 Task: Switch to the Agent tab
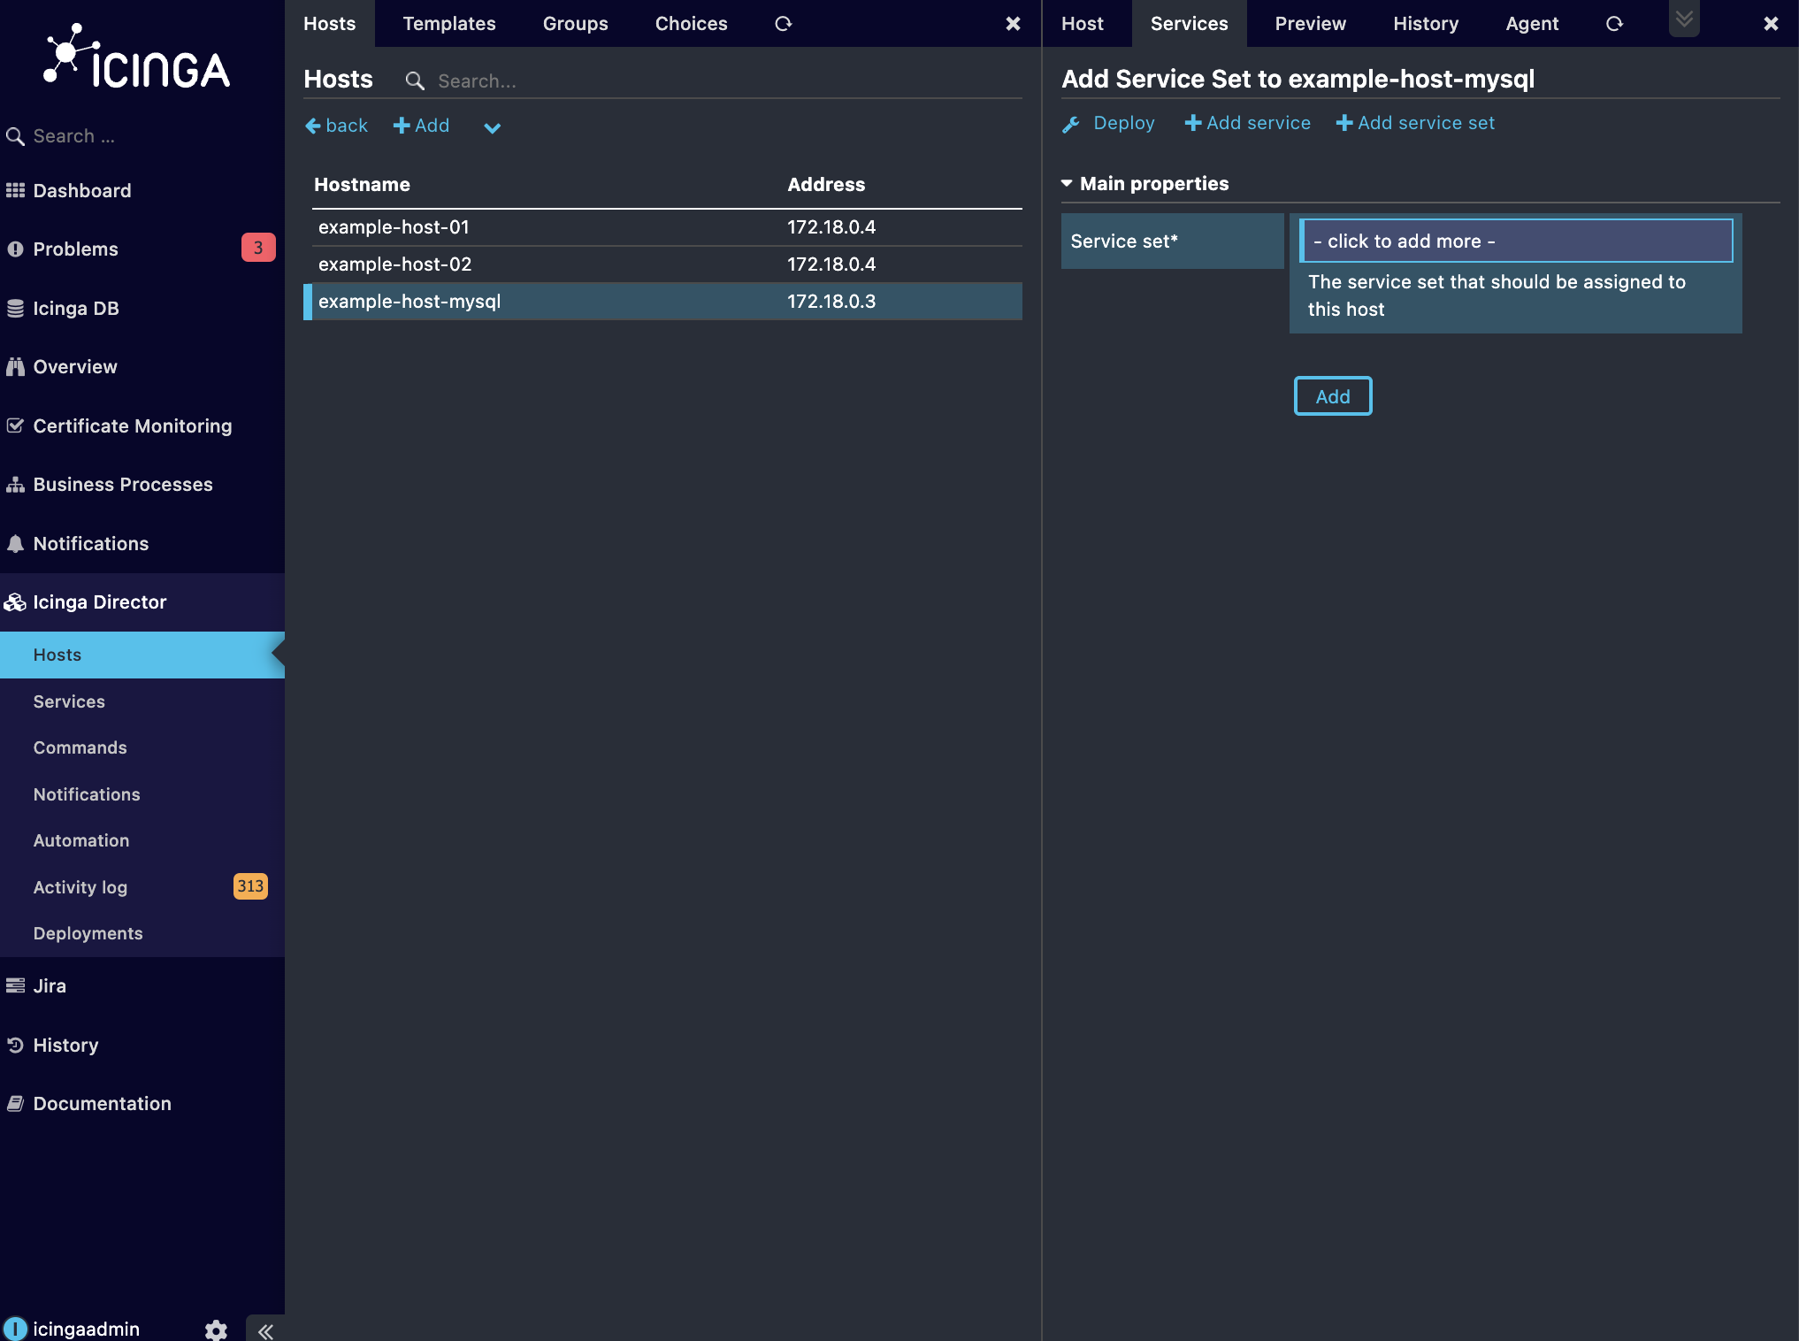[1532, 23]
